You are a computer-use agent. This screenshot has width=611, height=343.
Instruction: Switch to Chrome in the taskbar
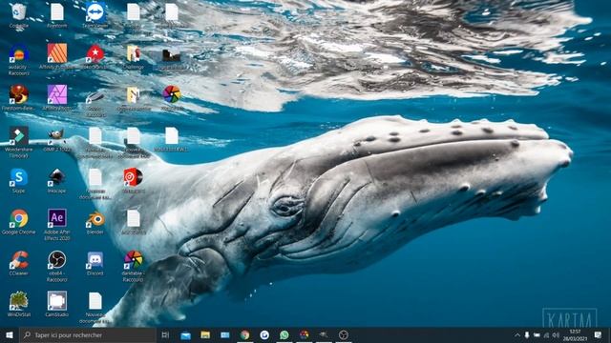click(244, 334)
